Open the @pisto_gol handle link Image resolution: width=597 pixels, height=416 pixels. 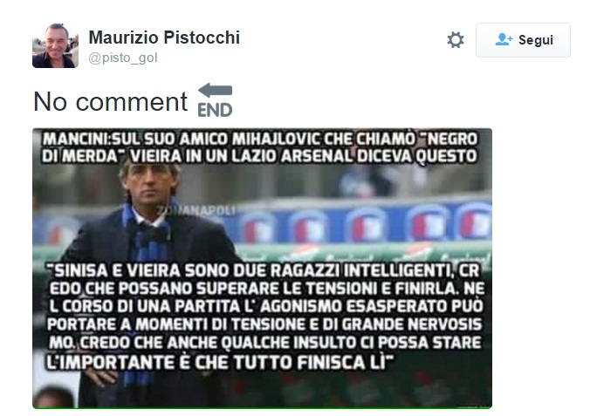coord(122,58)
